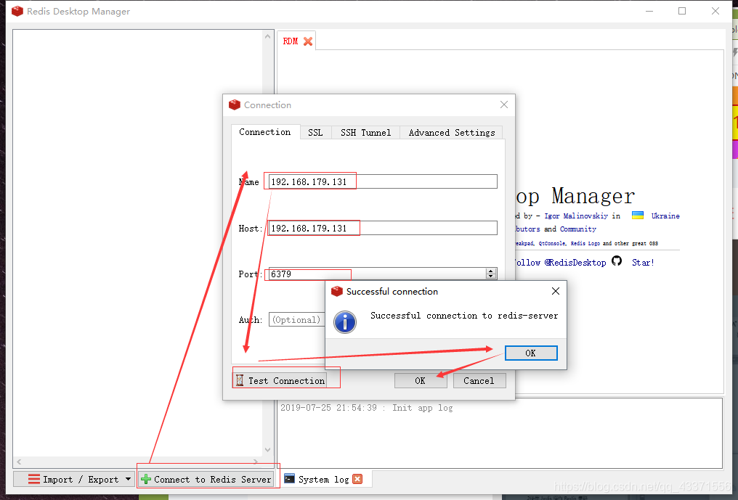Click the GitHub octocat icon

[617, 261]
